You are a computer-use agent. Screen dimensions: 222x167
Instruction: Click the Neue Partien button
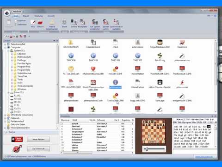pyautogui.click(x=38, y=139)
